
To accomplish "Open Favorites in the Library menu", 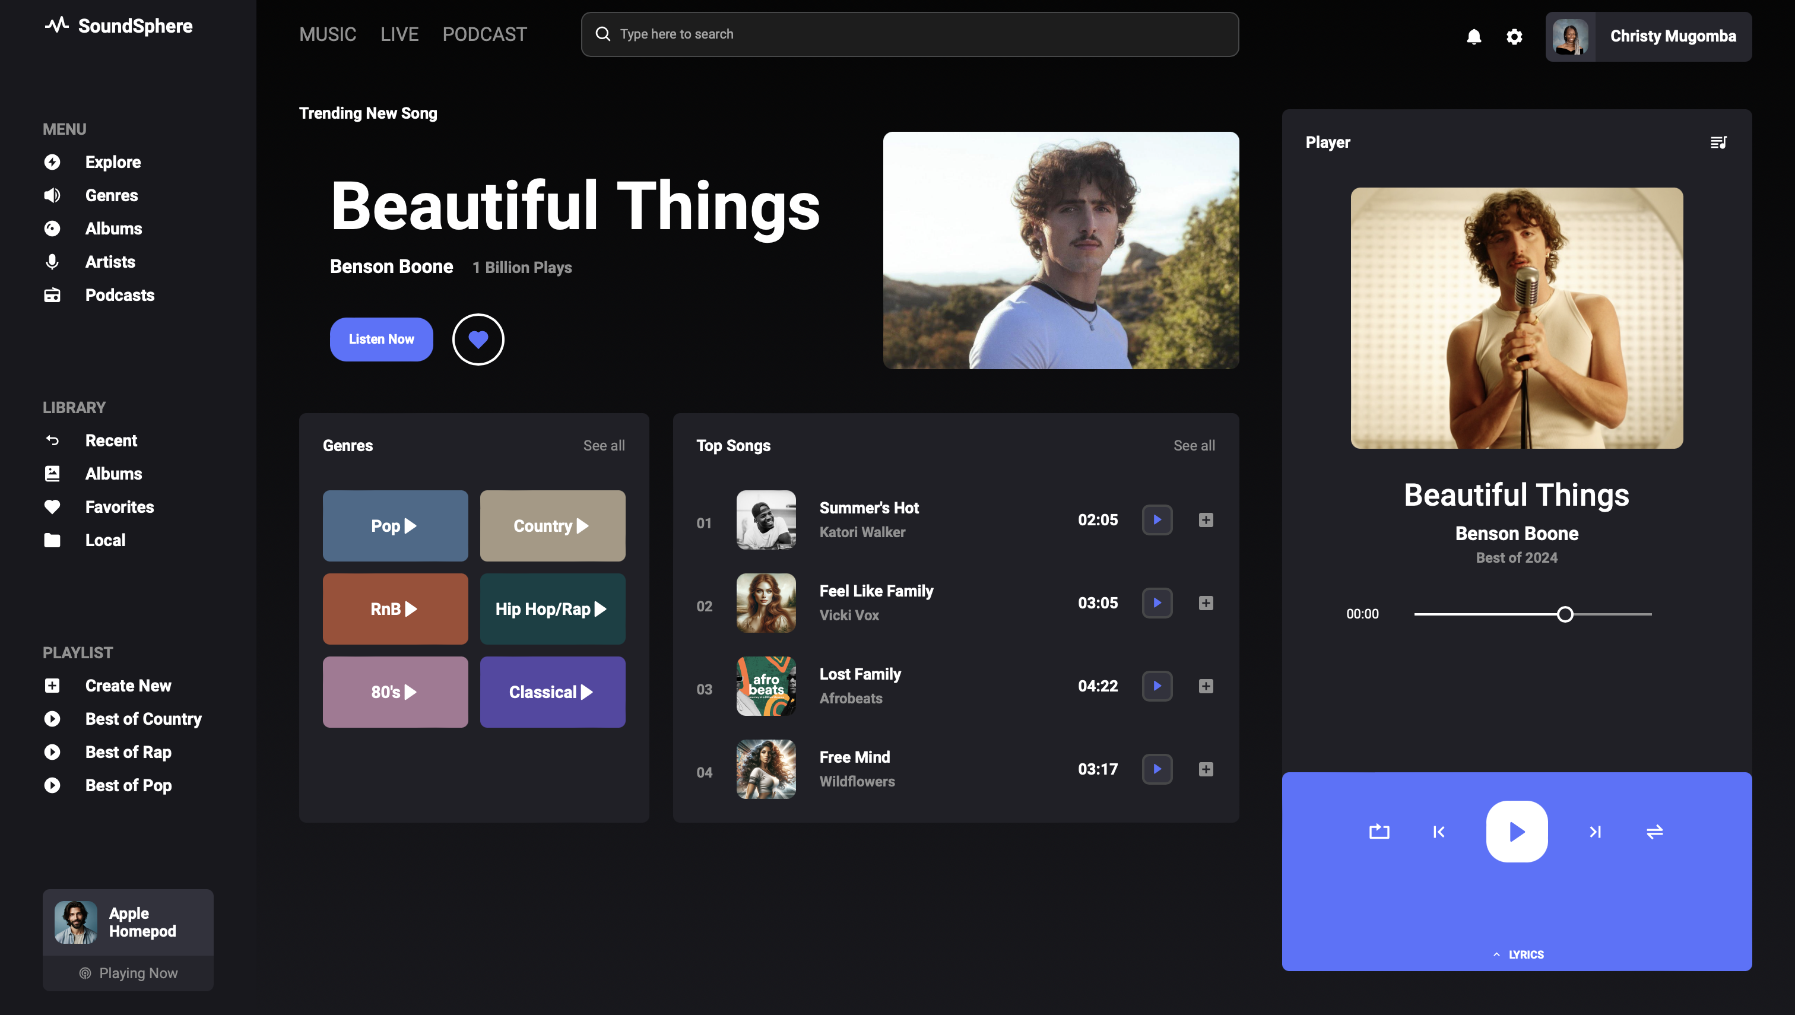I will tap(119, 507).
